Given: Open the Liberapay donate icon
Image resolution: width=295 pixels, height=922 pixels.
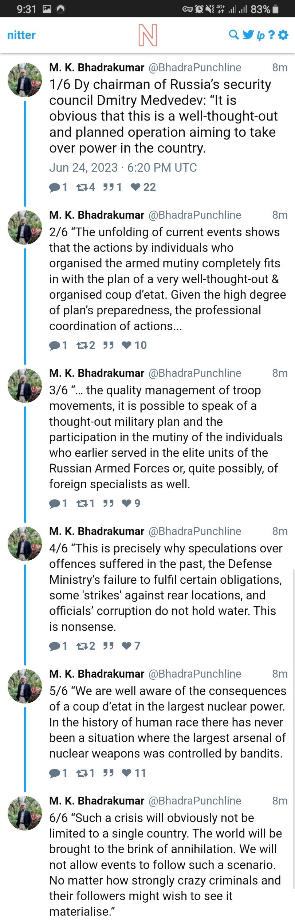Looking at the screenshot, I should [260, 35].
